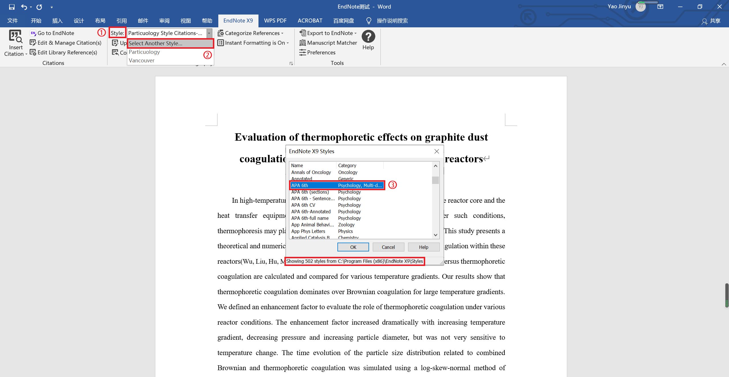Screen dimensions: 729x377
Task: Switch to the 审阅 tab
Action: point(164,21)
